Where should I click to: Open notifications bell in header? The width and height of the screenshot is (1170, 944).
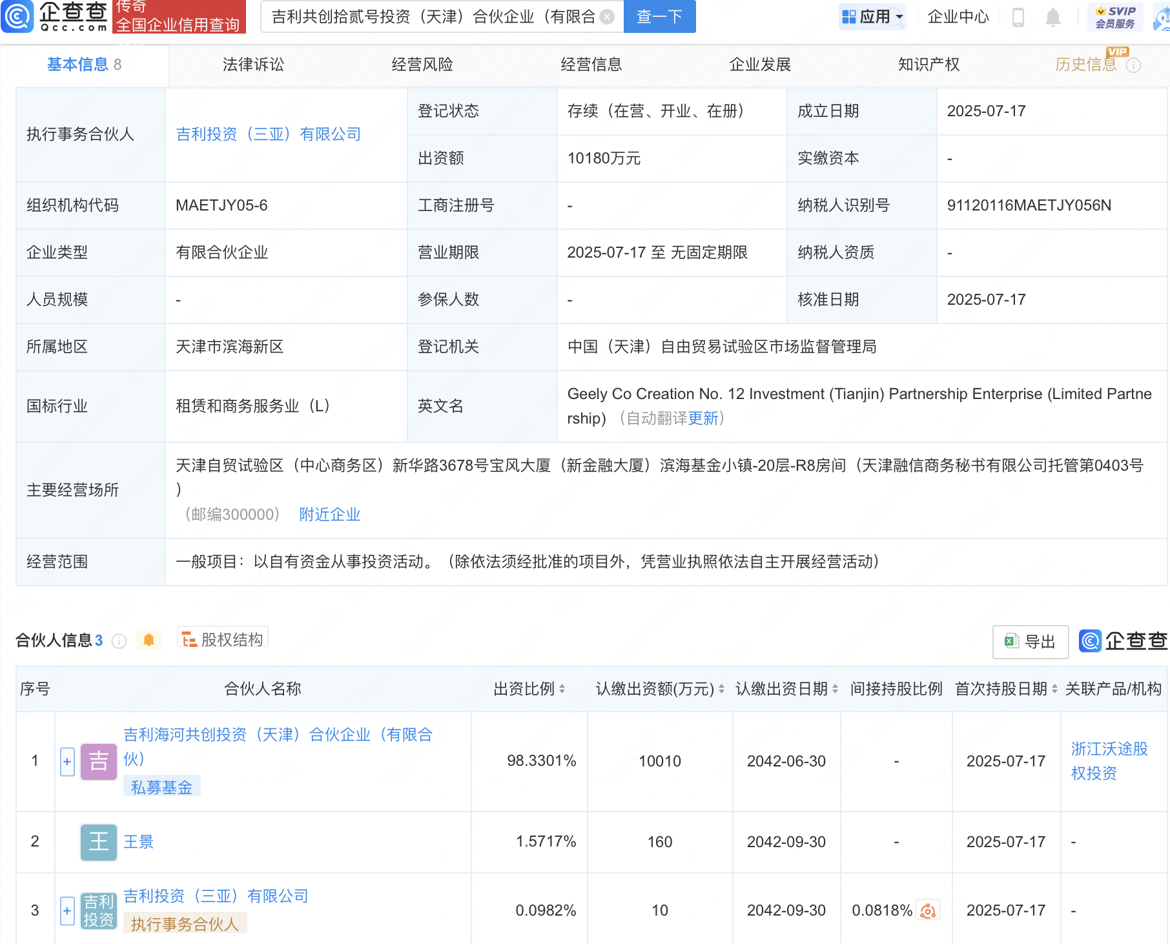(x=1053, y=17)
